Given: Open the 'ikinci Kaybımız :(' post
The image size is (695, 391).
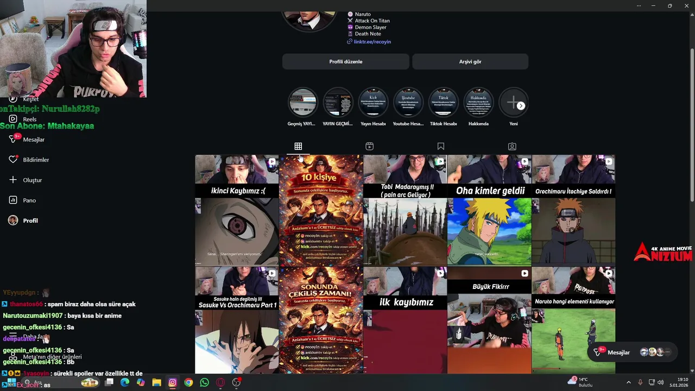Looking at the screenshot, I should [x=237, y=210].
